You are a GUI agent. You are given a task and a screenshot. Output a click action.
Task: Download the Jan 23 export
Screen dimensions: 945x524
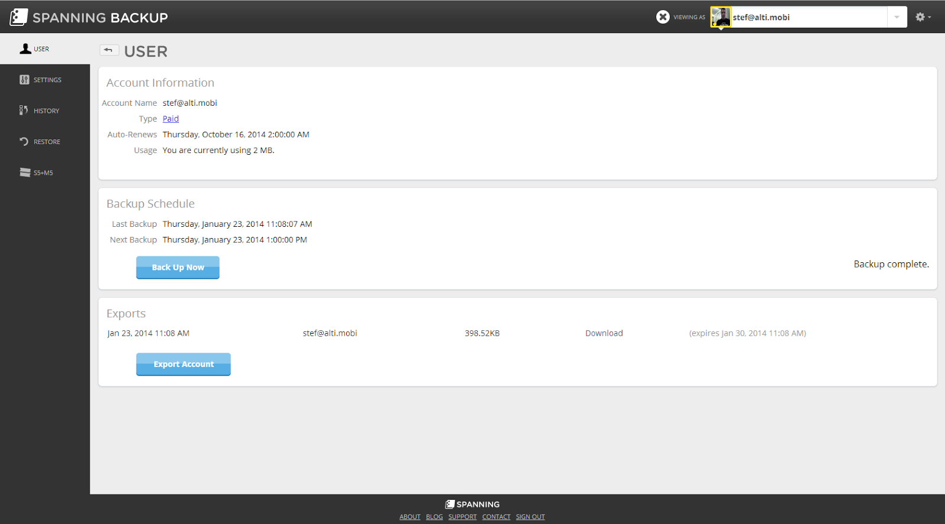604,333
